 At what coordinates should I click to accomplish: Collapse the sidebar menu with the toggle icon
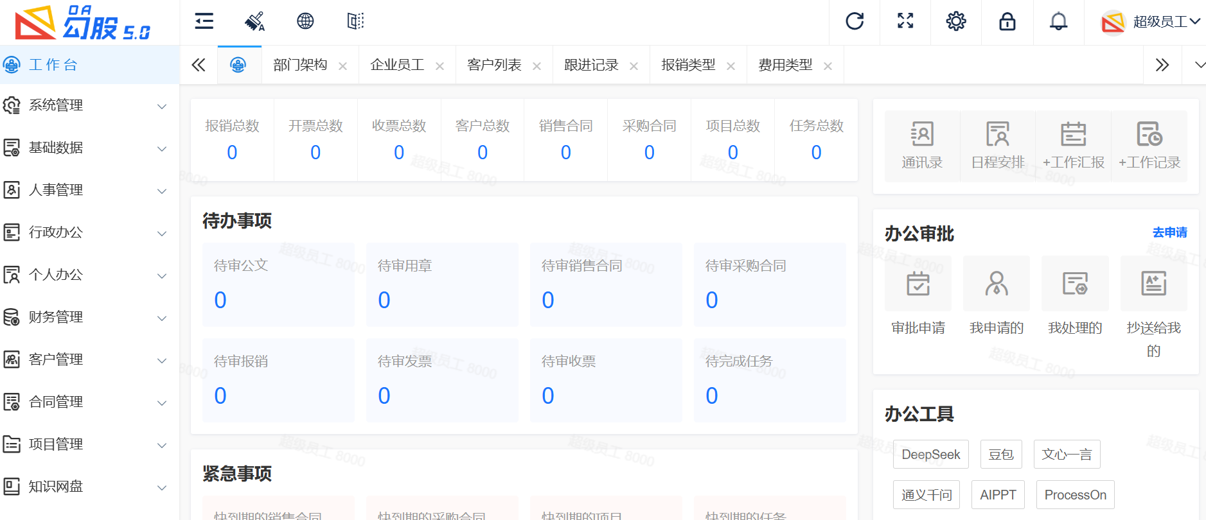point(204,21)
